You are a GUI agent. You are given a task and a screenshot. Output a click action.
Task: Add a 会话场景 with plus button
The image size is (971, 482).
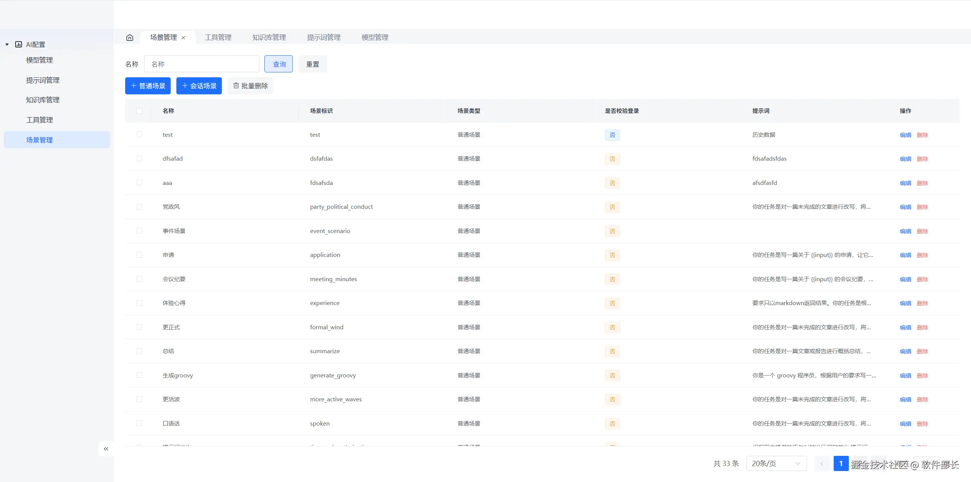tap(199, 86)
